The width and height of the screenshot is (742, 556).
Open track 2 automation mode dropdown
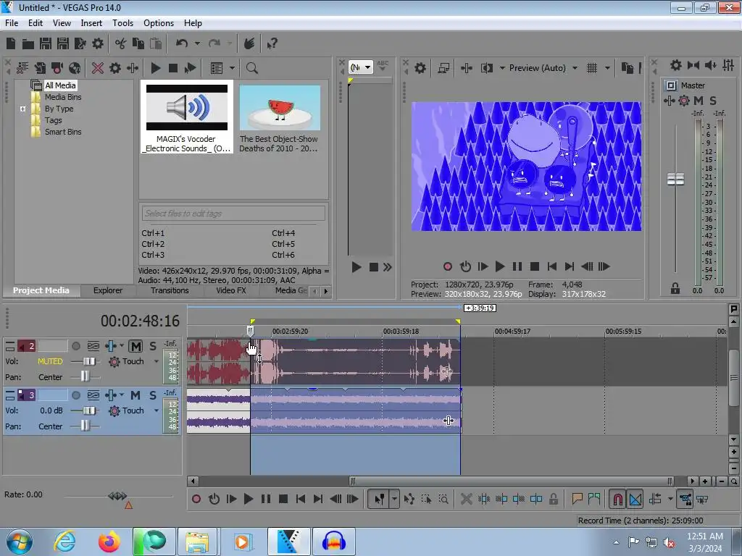pos(157,361)
